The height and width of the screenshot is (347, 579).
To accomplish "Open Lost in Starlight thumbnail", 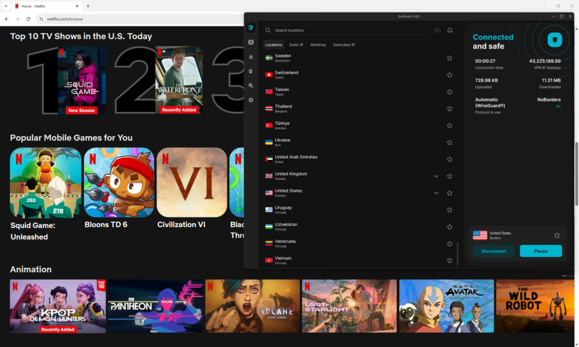I will pos(349,306).
